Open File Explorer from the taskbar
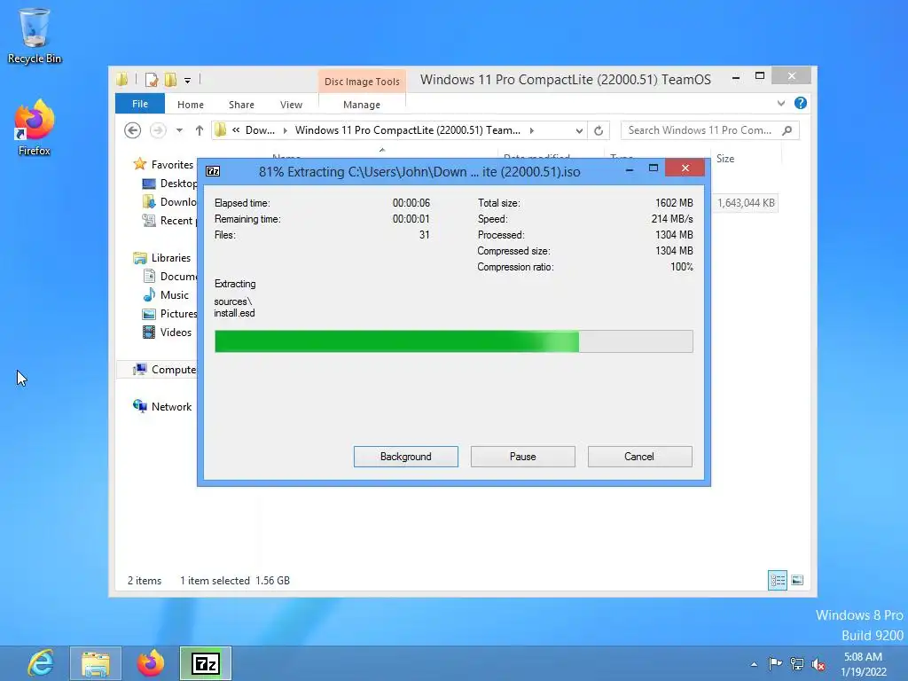Screen dimensions: 908x681 (96, 663)
